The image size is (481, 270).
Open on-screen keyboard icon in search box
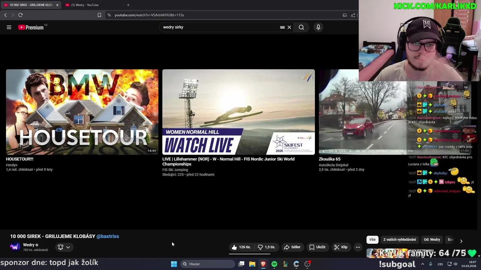pyautogui.click(x=282, y=27)
